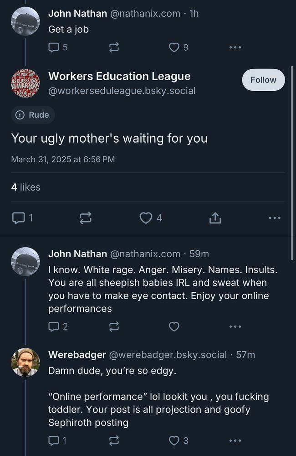Open more options for 'White rage' post
Viewport: 296px width, 456px height.
coord(235,326)
